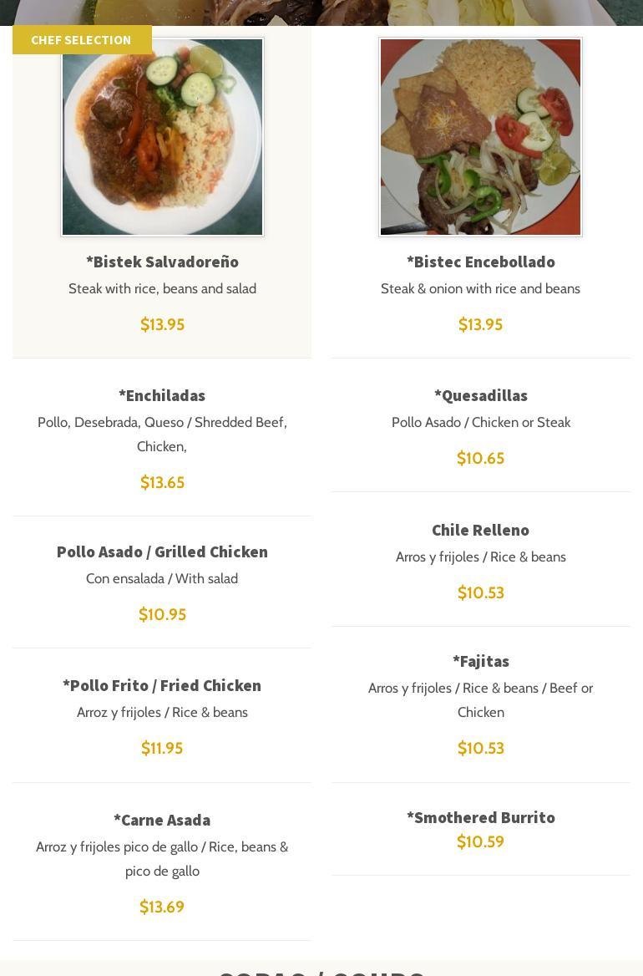Click the $13.69 Carne Asada price
This screenshot has width=643, height=976.
point(162,907)
